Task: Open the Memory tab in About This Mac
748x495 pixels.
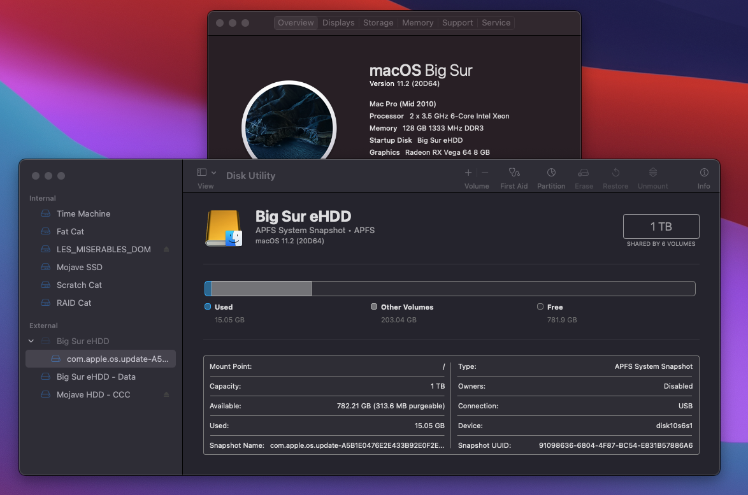Action: coord(418,22)
